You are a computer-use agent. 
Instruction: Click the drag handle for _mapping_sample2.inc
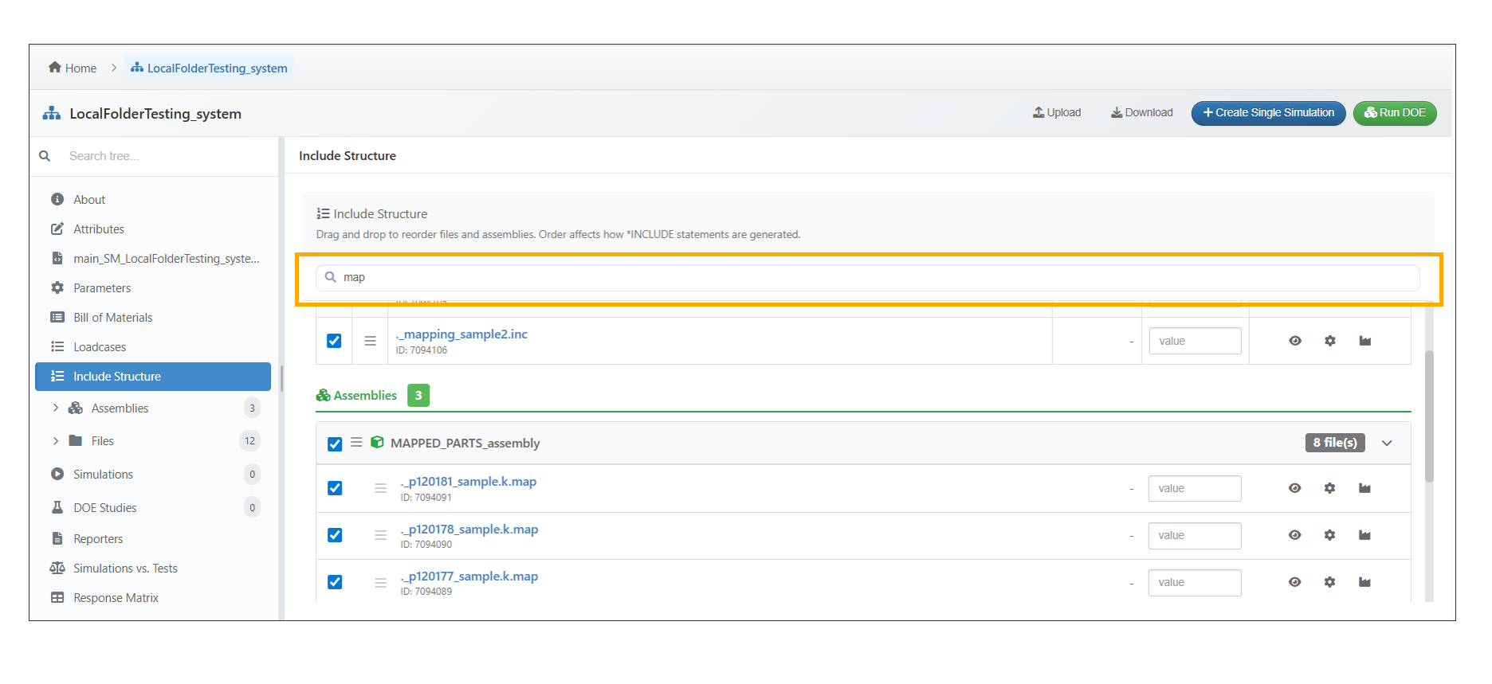370,341
